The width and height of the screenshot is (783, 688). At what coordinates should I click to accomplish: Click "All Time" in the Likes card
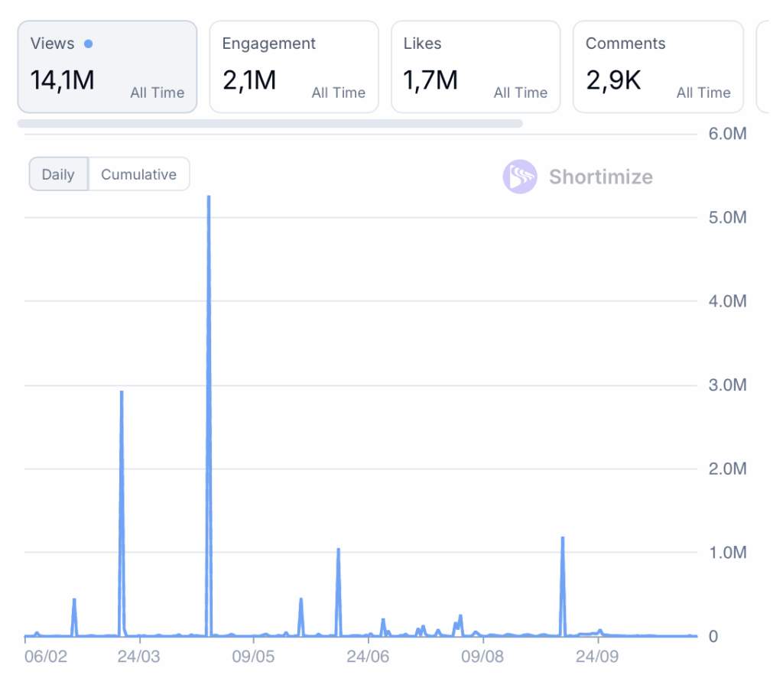520,92
